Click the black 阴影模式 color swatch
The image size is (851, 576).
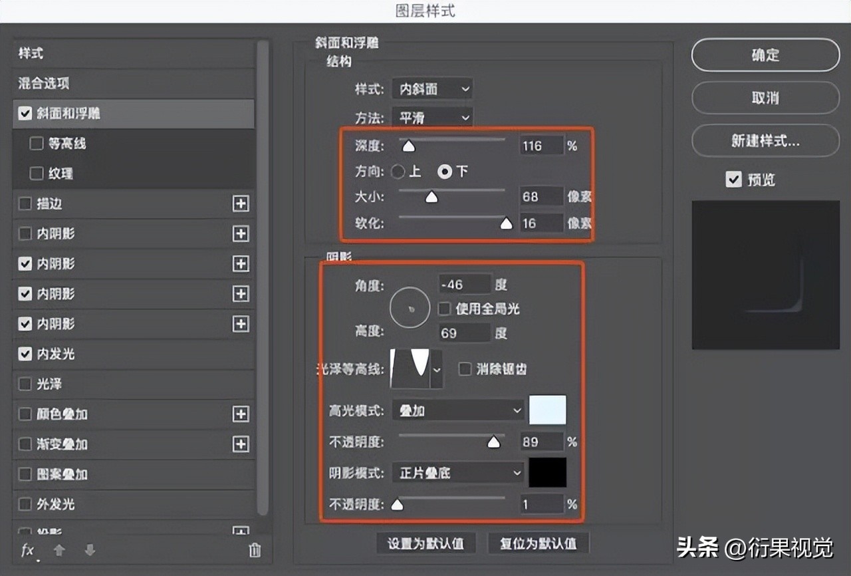(x=547, y=472)
